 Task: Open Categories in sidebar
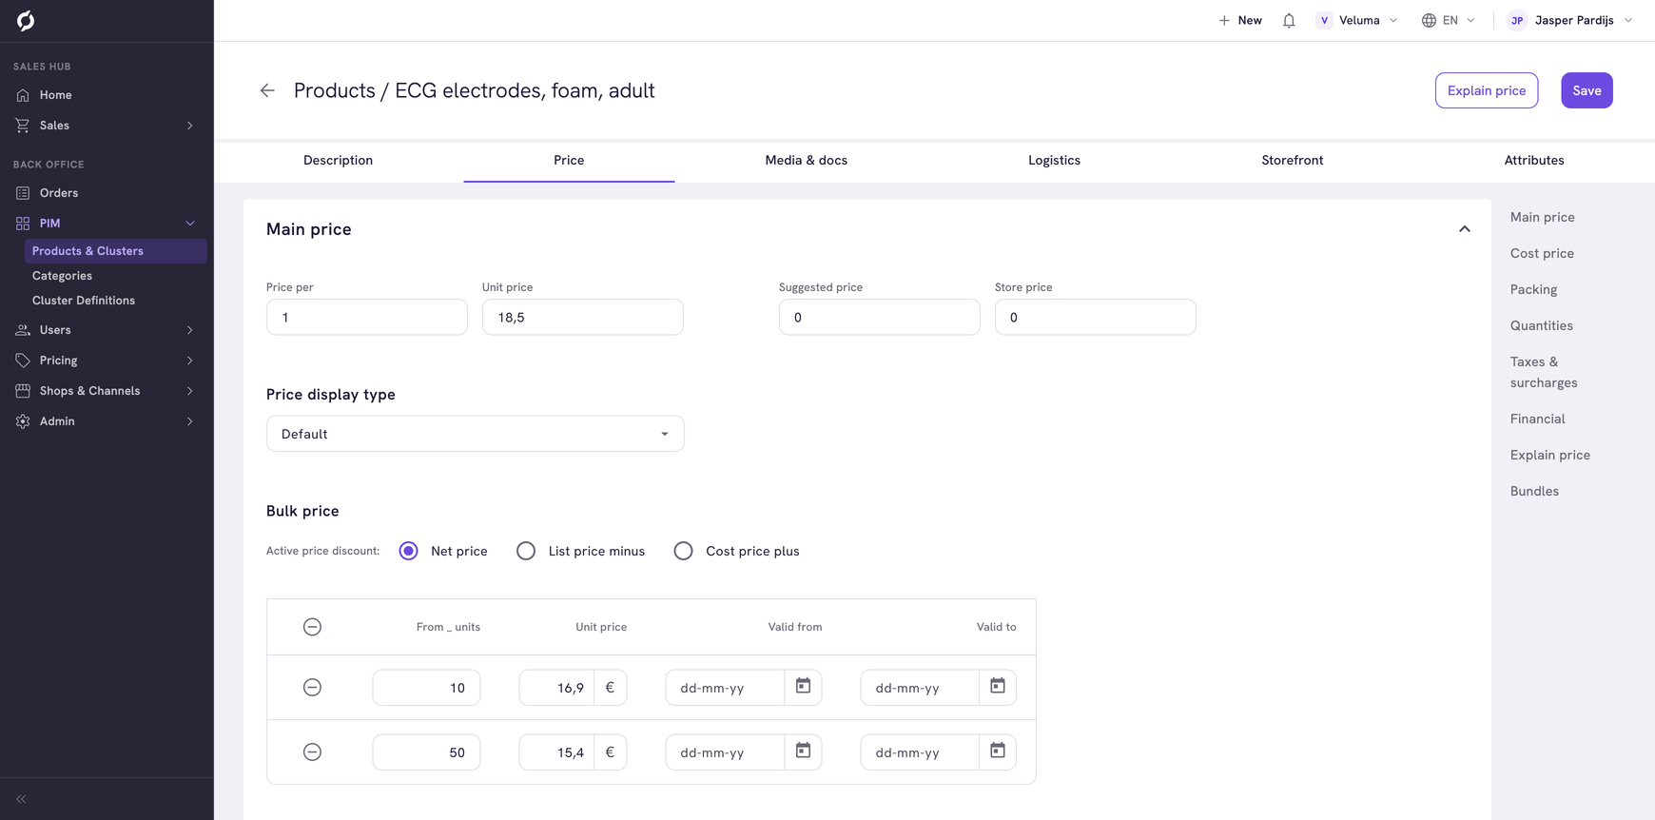pos(62,276)
